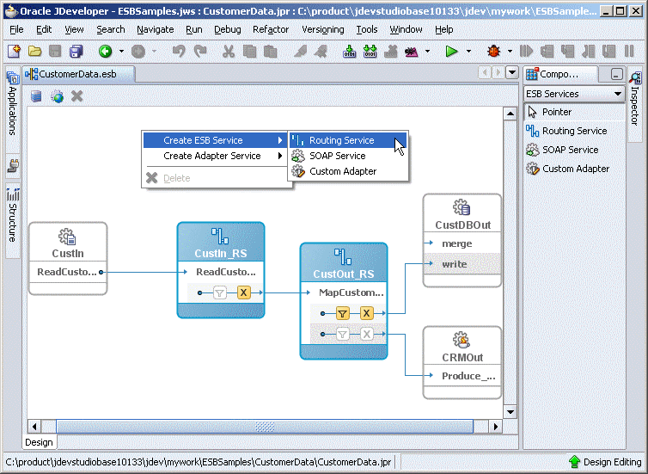The height and width of the screenshot is (474, 648).
Task: Click the Design tab at bottom
Action: click(39, 442)
